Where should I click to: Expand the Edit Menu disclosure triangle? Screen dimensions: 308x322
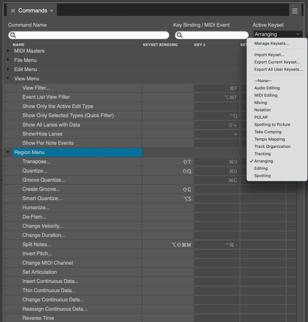[8, 69]
